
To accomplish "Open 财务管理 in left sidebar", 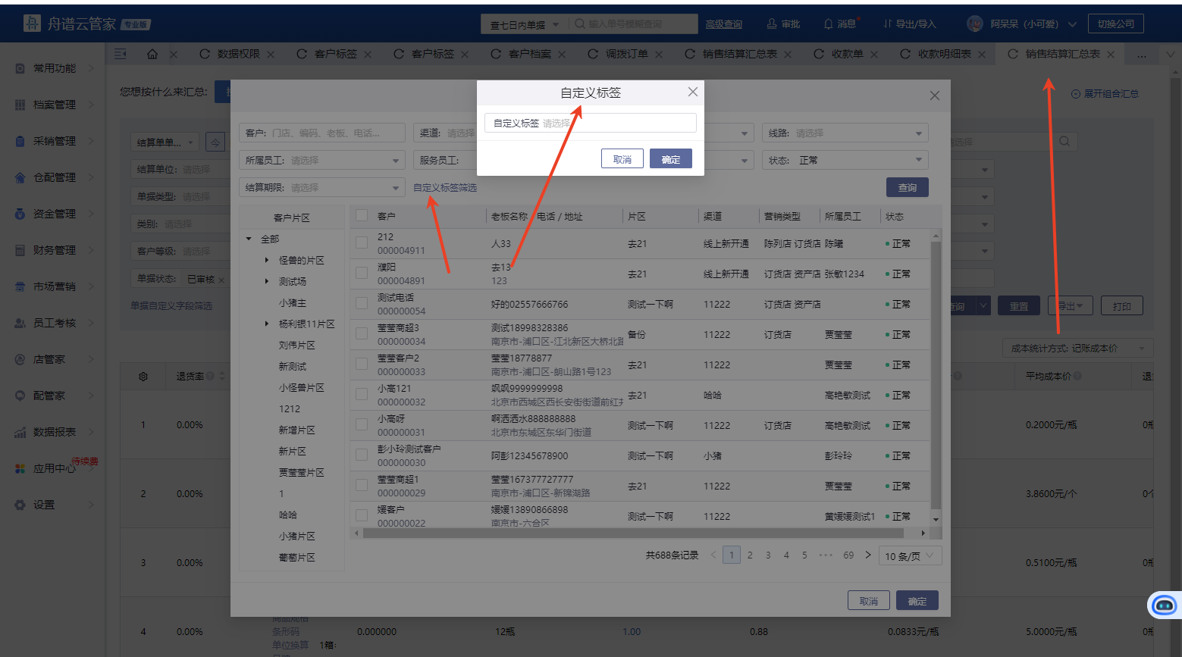I will point(55,250).
